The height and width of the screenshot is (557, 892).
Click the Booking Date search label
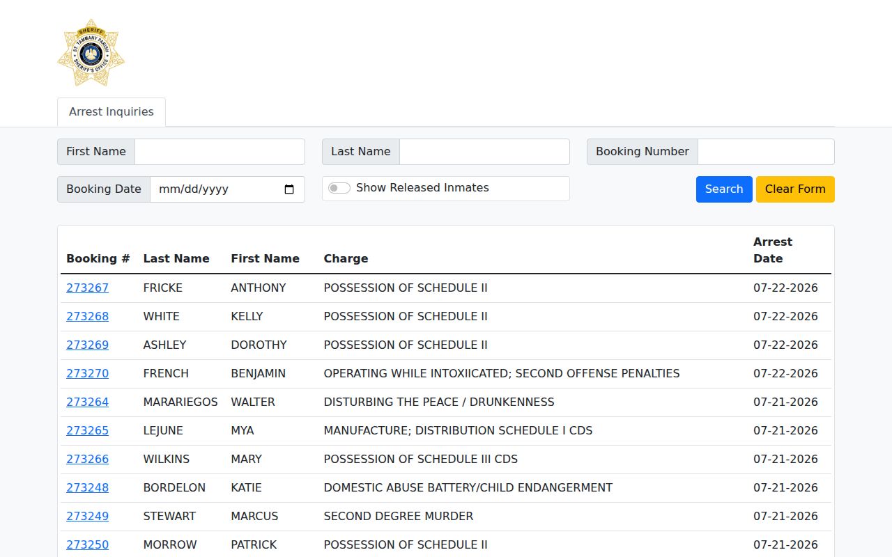pyautogui.click(x=104, y=189)
